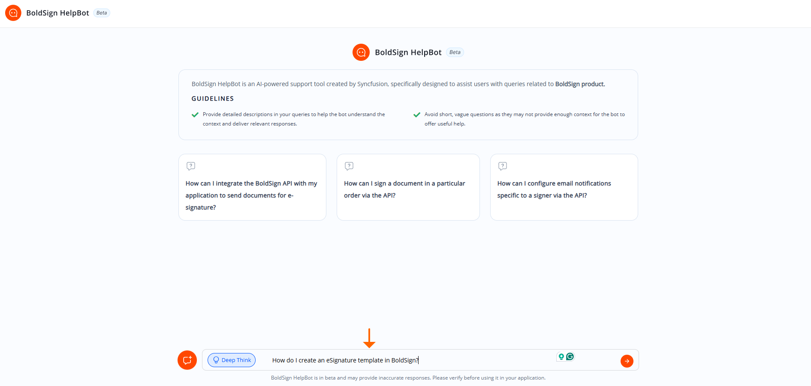Click green checkmark beside 'Avoid short, vague questions'
Image resolution: width=811 pixels, height=386 pixels.
(417, 115)
